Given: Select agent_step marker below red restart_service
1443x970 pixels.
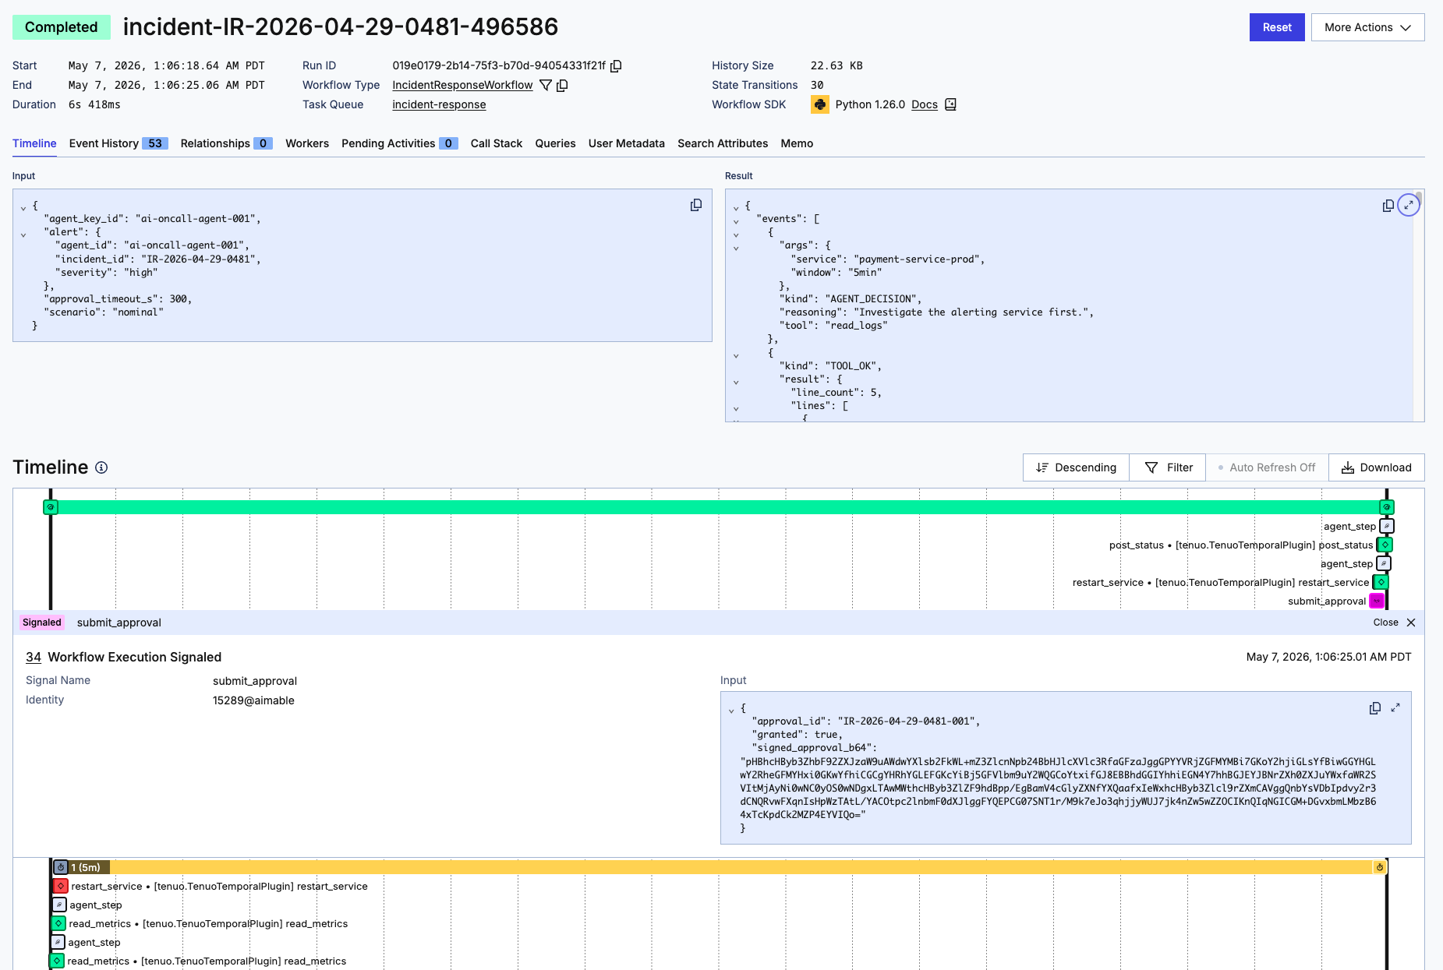Looking at the screenshot, I should tap(59, 905).
